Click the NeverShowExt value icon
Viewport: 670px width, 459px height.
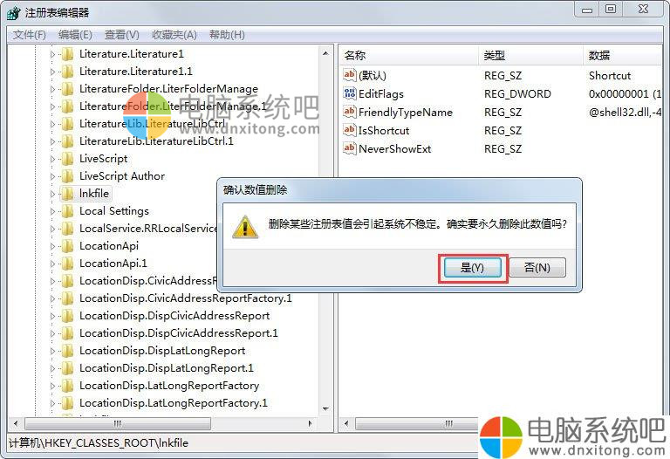coord(350,148)
